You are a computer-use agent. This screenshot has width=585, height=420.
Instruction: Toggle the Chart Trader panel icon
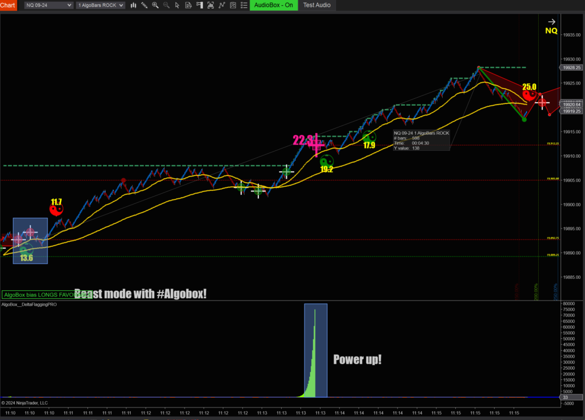point(199,5)
